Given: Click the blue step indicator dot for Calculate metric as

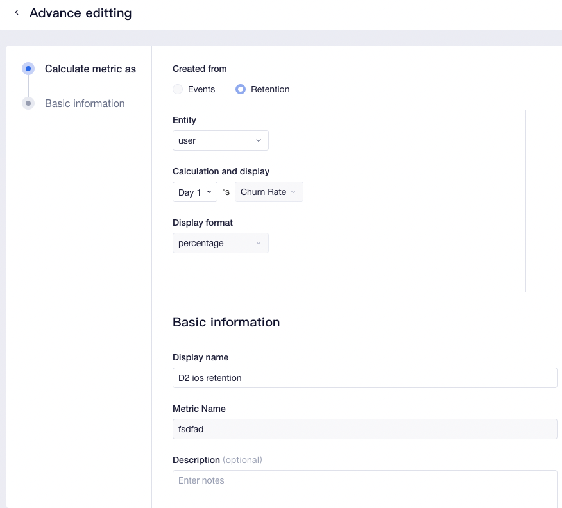Looking at the screenshot, I should pyautogui.click(x=28, y=69).
